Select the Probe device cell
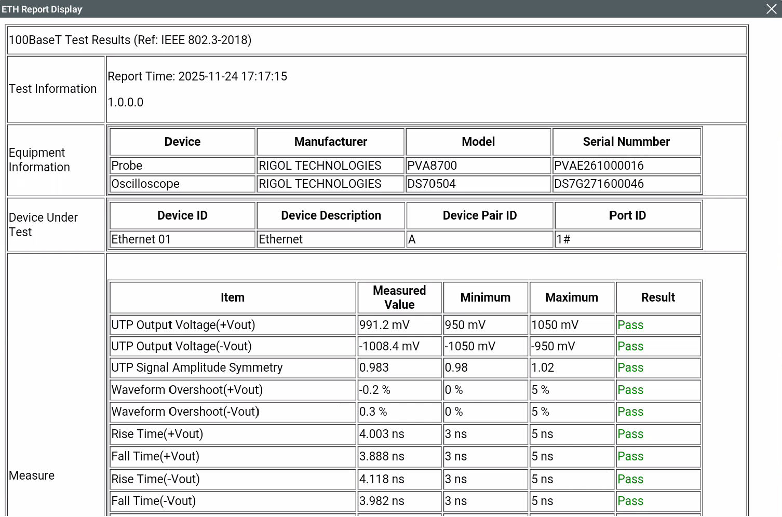Viewport: 782px width, 517px height. point(182,166)
